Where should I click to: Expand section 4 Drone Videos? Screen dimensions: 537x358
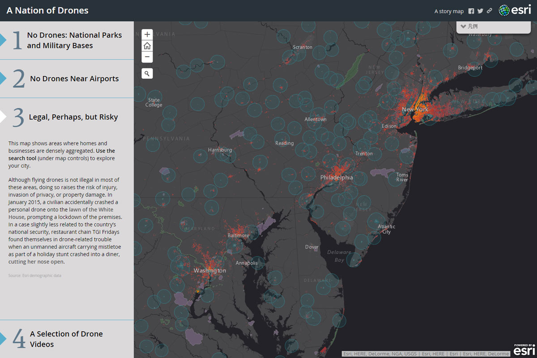tap(66, 339)
